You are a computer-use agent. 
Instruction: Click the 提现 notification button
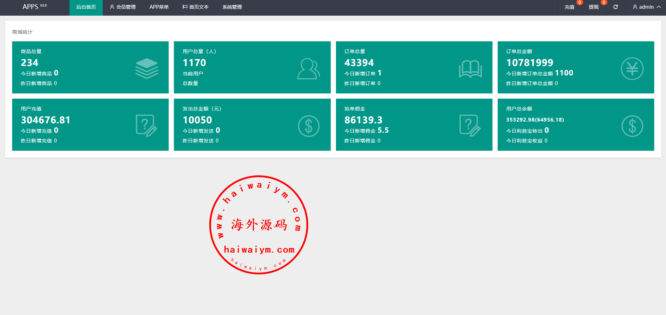593,7
